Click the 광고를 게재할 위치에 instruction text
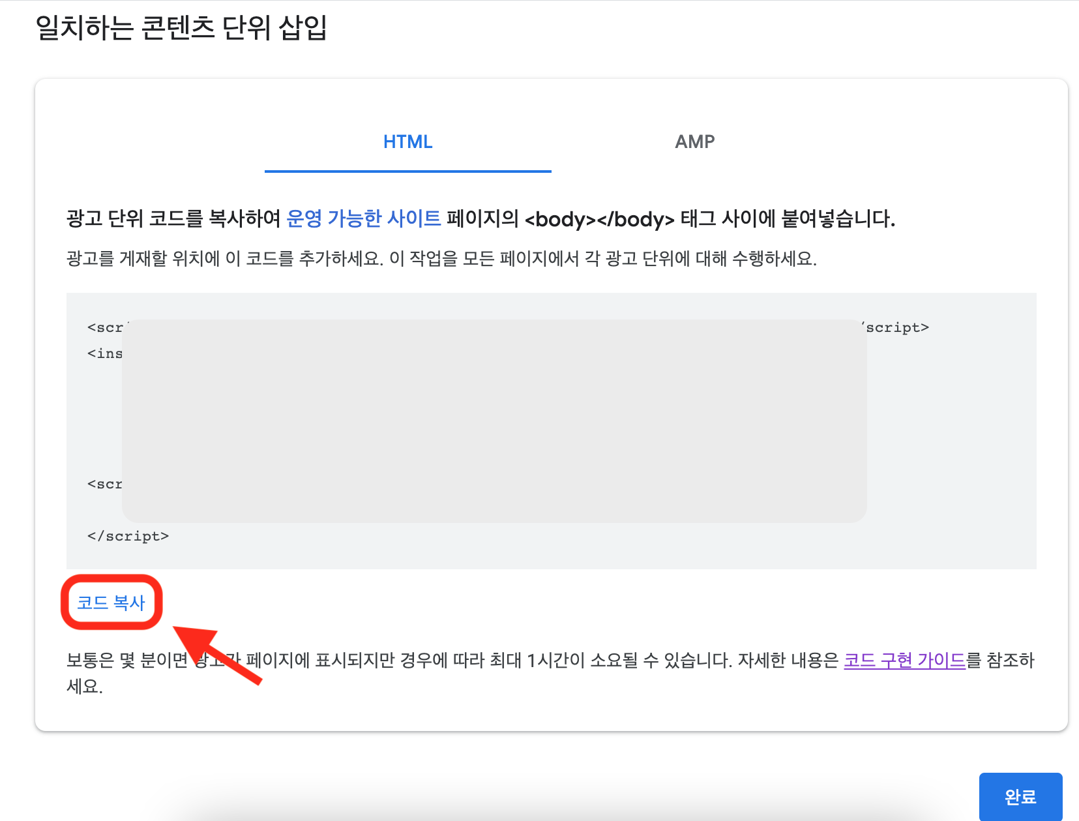The width and height of the screenshot is (1079, 821). (441, 259)
